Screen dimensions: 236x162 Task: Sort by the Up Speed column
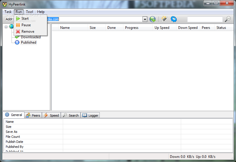pyautogui.click(x=164, y=28)
